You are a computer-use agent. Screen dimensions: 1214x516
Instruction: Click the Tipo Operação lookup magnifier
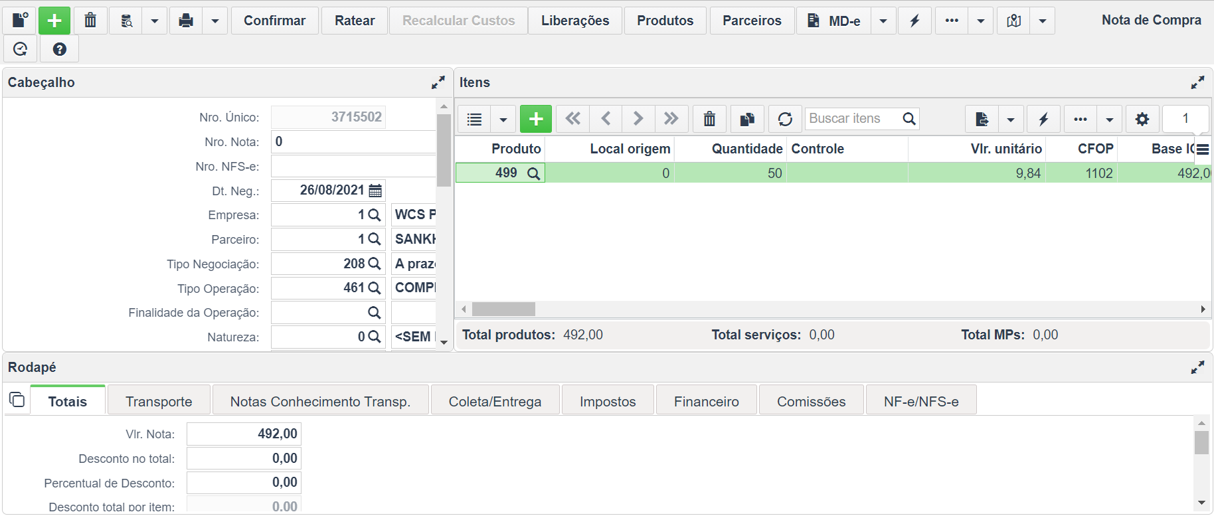[375, 288]
